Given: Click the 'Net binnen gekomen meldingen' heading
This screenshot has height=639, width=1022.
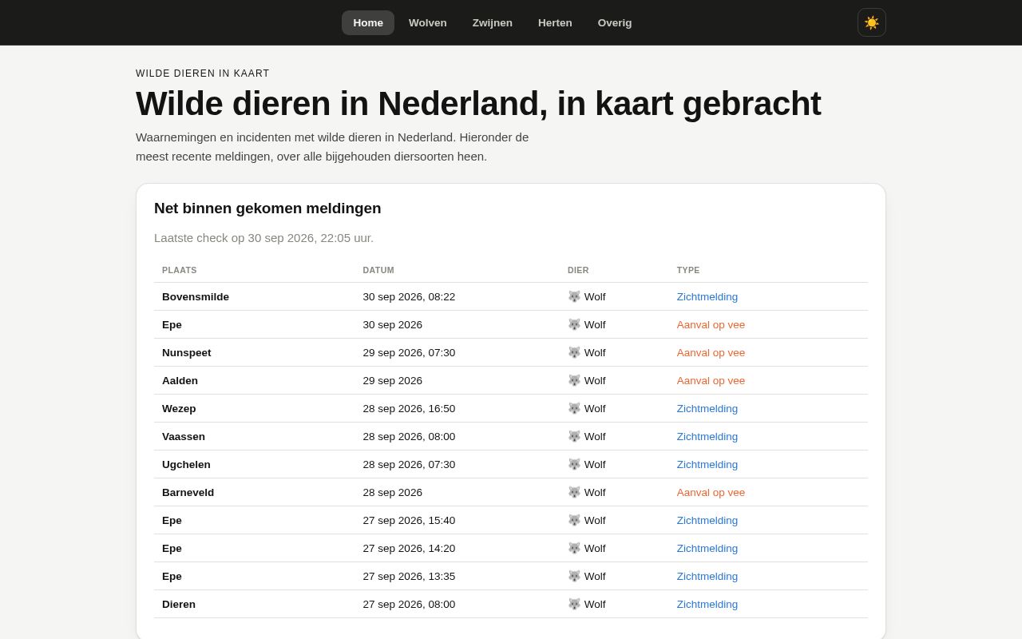Looking at the screenshot, I should pos(267,208).
